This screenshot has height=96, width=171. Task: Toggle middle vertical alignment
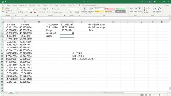coord(42,9)
